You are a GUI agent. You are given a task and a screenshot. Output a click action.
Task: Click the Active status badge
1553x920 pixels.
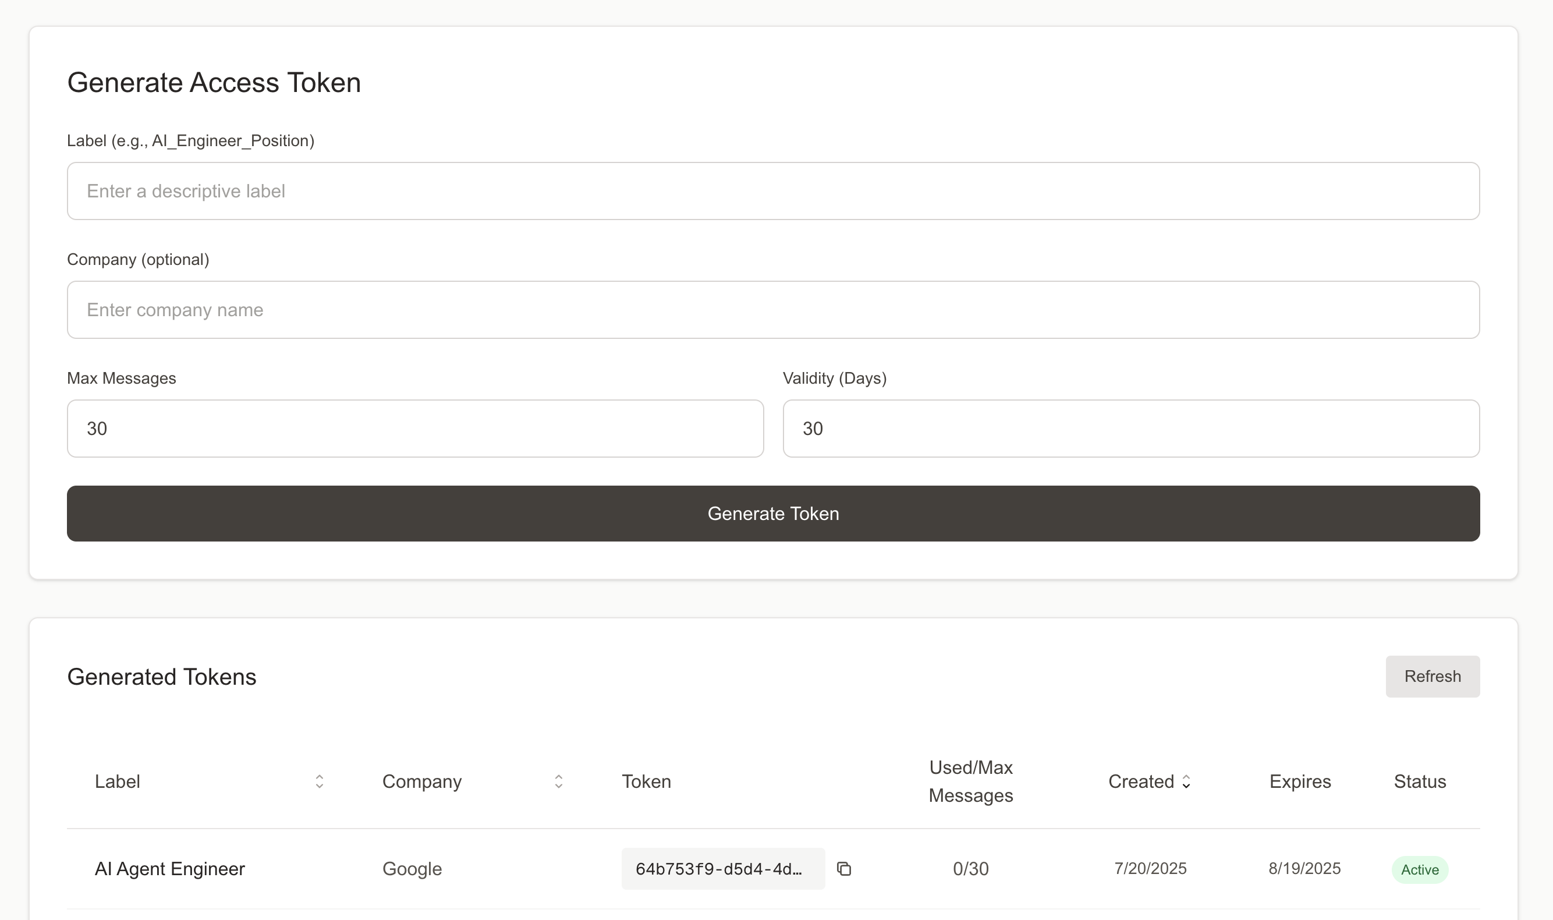[x=1419, y=870]
